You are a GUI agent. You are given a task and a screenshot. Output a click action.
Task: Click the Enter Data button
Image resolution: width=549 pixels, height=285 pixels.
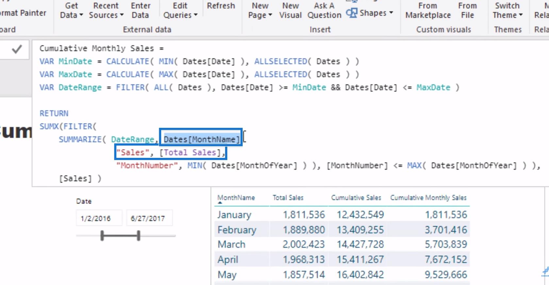141,10
